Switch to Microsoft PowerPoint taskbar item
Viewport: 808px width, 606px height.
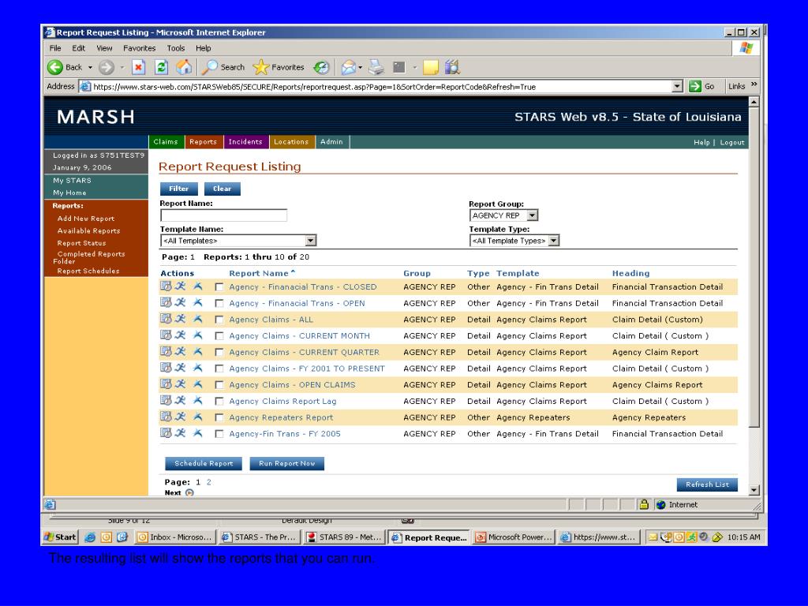pos(514,537)
